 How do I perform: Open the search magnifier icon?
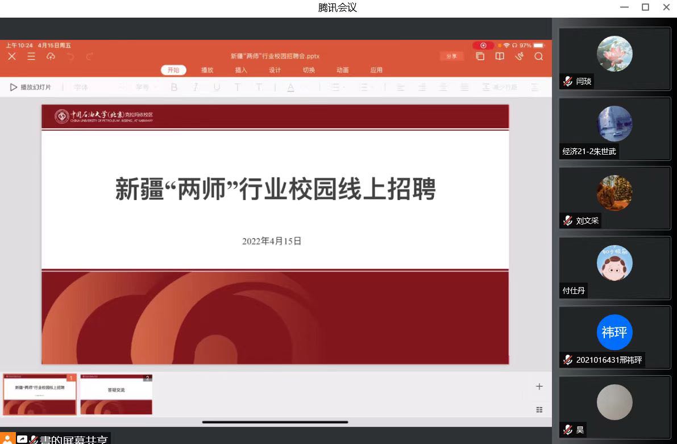click(x=538, y=56)
